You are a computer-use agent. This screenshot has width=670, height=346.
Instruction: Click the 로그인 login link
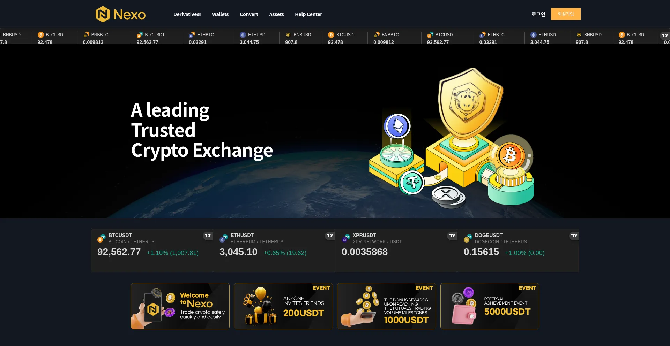click(x=538, y=14)
